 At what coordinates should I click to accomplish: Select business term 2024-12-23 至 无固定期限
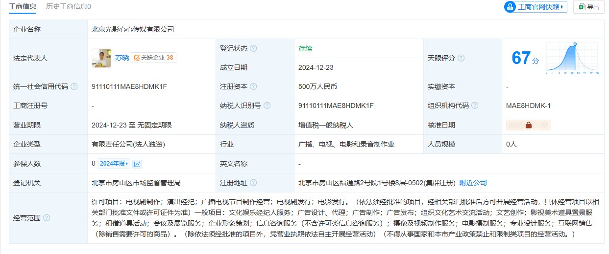(x=132, y=125)
